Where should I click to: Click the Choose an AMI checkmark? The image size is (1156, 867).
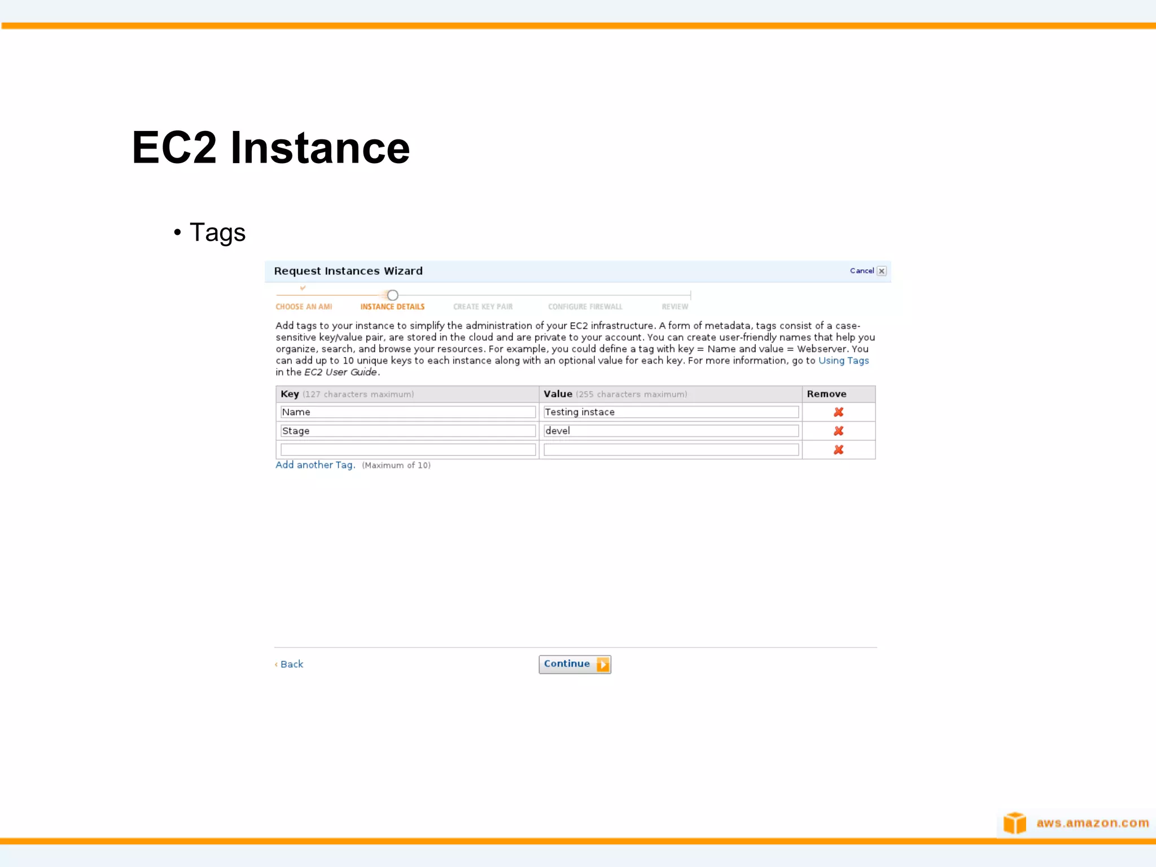(x=303, y=288)
